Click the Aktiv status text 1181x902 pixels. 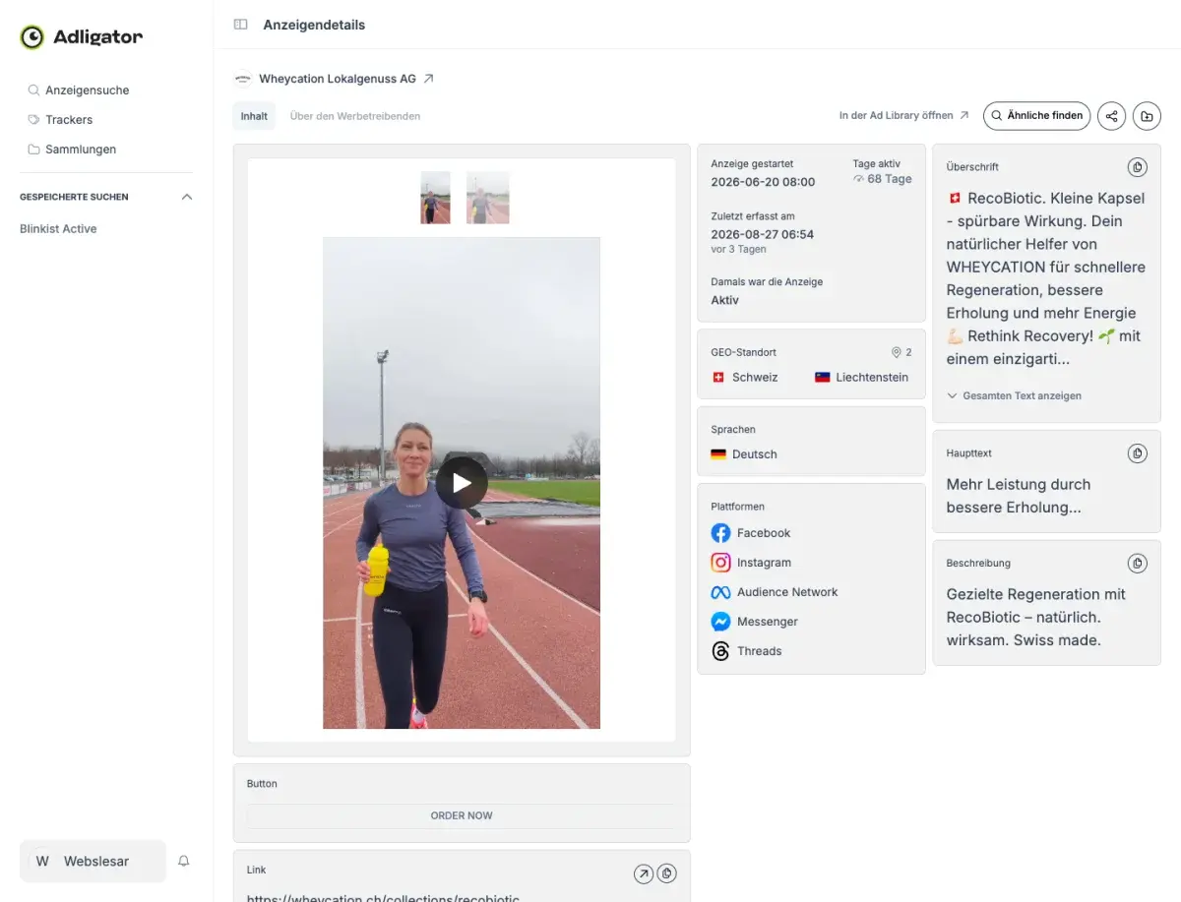724,300
